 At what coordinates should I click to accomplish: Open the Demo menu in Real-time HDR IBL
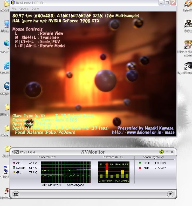tap(35, 9)
